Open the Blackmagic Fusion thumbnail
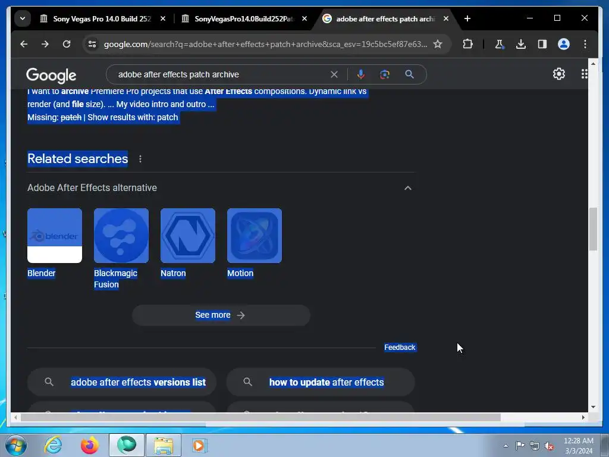This screenshot has width=609, height=457. coord(121,236)
